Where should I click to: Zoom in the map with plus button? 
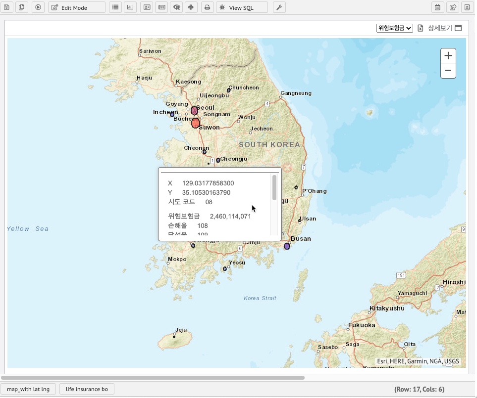tap(448, 56)
